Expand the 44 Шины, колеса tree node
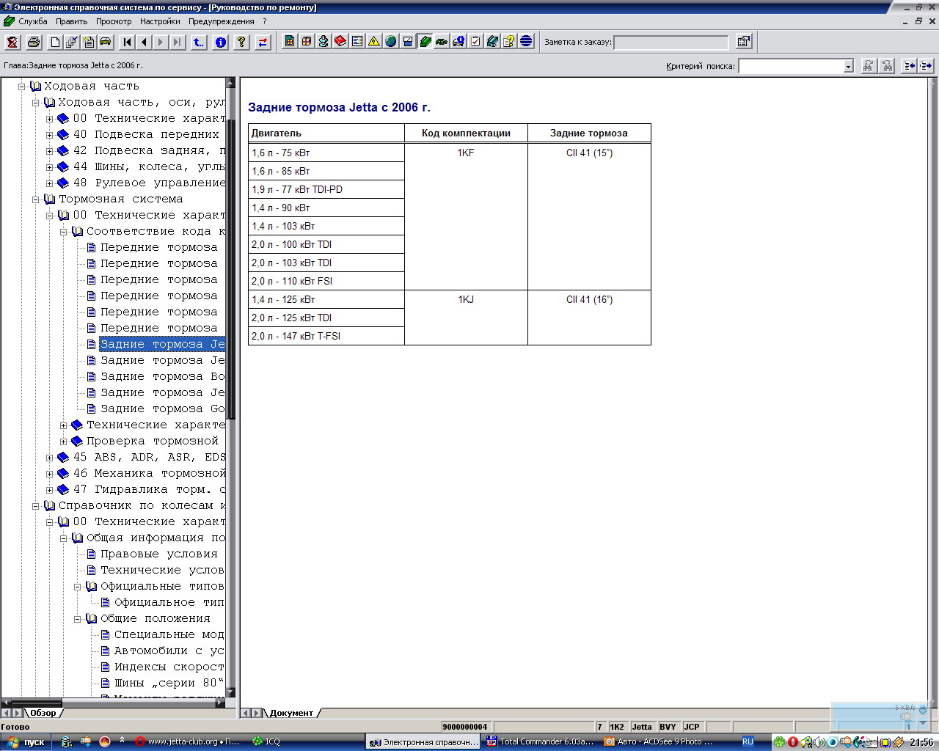The height and width of the screenshot is (751, 939). [x=50, y=167]
